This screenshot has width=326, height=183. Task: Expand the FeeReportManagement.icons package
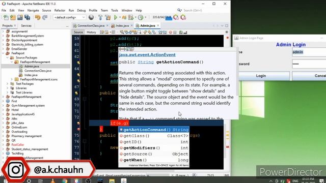pos(12,79)
